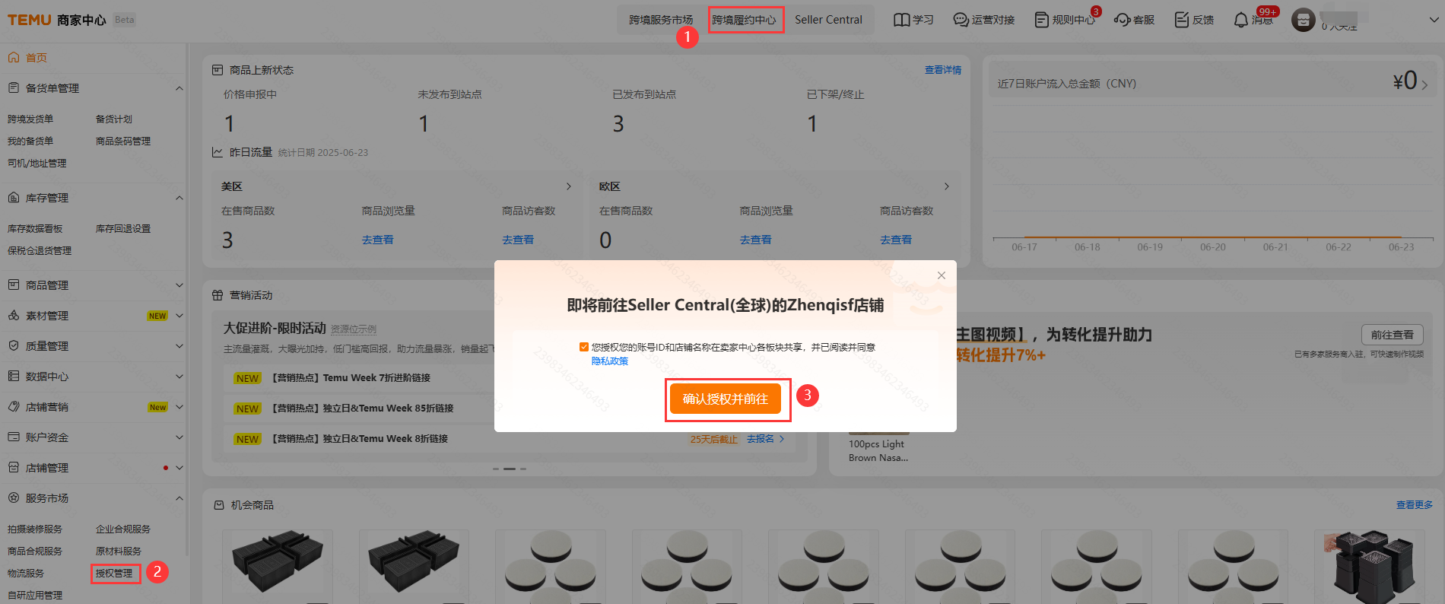Click the 前往查看 button
The height and width of the screenshot is (604, 1445).
click(1392, 335)
